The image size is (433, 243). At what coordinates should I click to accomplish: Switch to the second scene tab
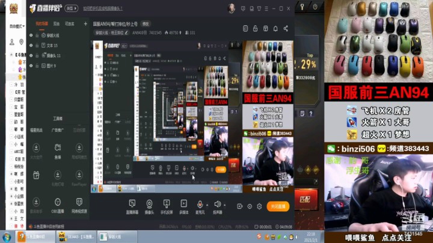click(x=57, y=23)
